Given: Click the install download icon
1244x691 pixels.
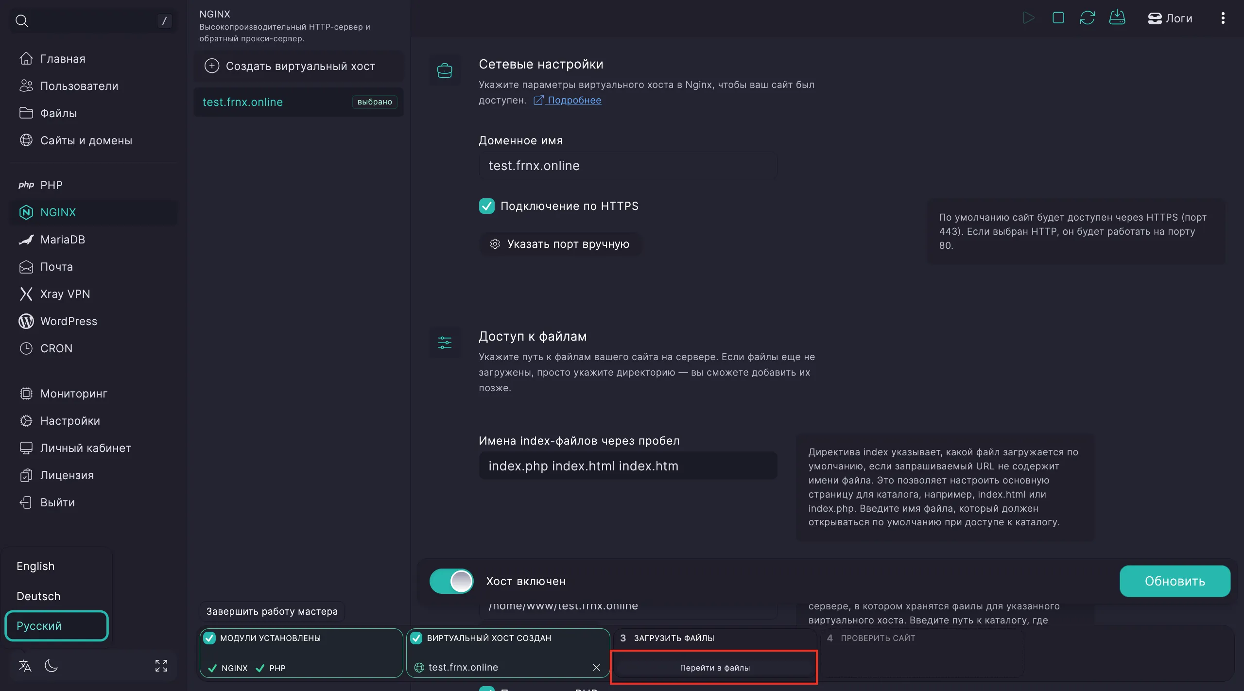Looking at the screenshot, I should (x=1117, y=17).
